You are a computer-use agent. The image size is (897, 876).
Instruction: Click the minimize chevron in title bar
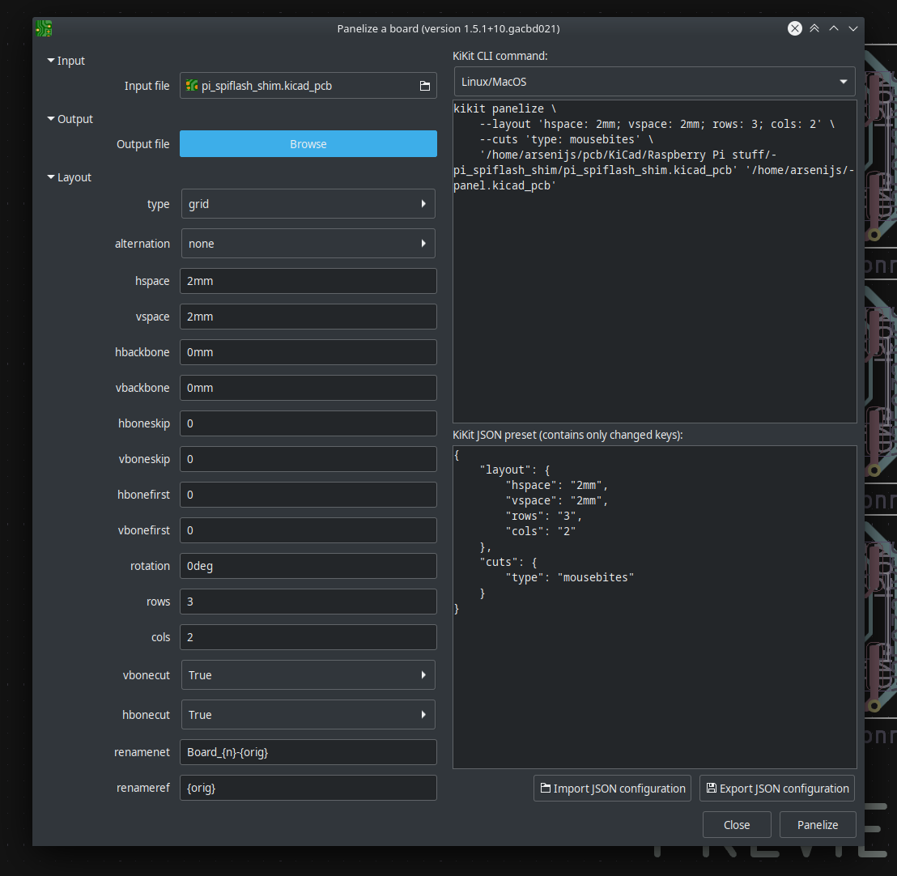(852, 28)
